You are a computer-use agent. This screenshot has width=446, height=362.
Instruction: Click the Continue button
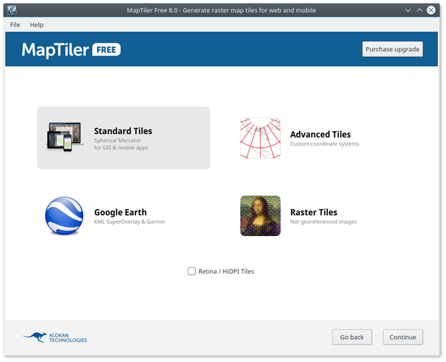pyautogui.click(x=403, y=337)
